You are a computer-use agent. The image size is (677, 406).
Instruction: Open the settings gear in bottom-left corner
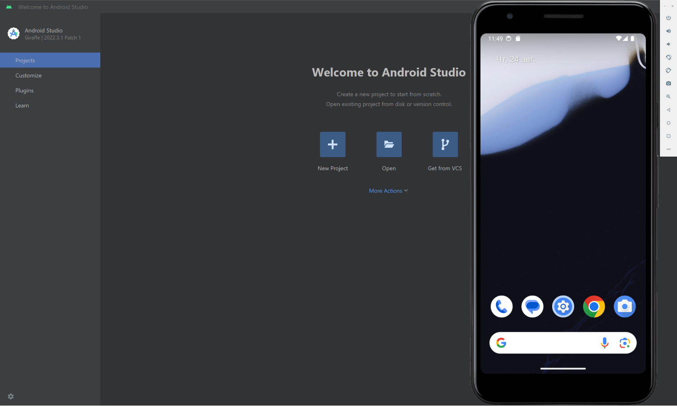coord(11,396)
